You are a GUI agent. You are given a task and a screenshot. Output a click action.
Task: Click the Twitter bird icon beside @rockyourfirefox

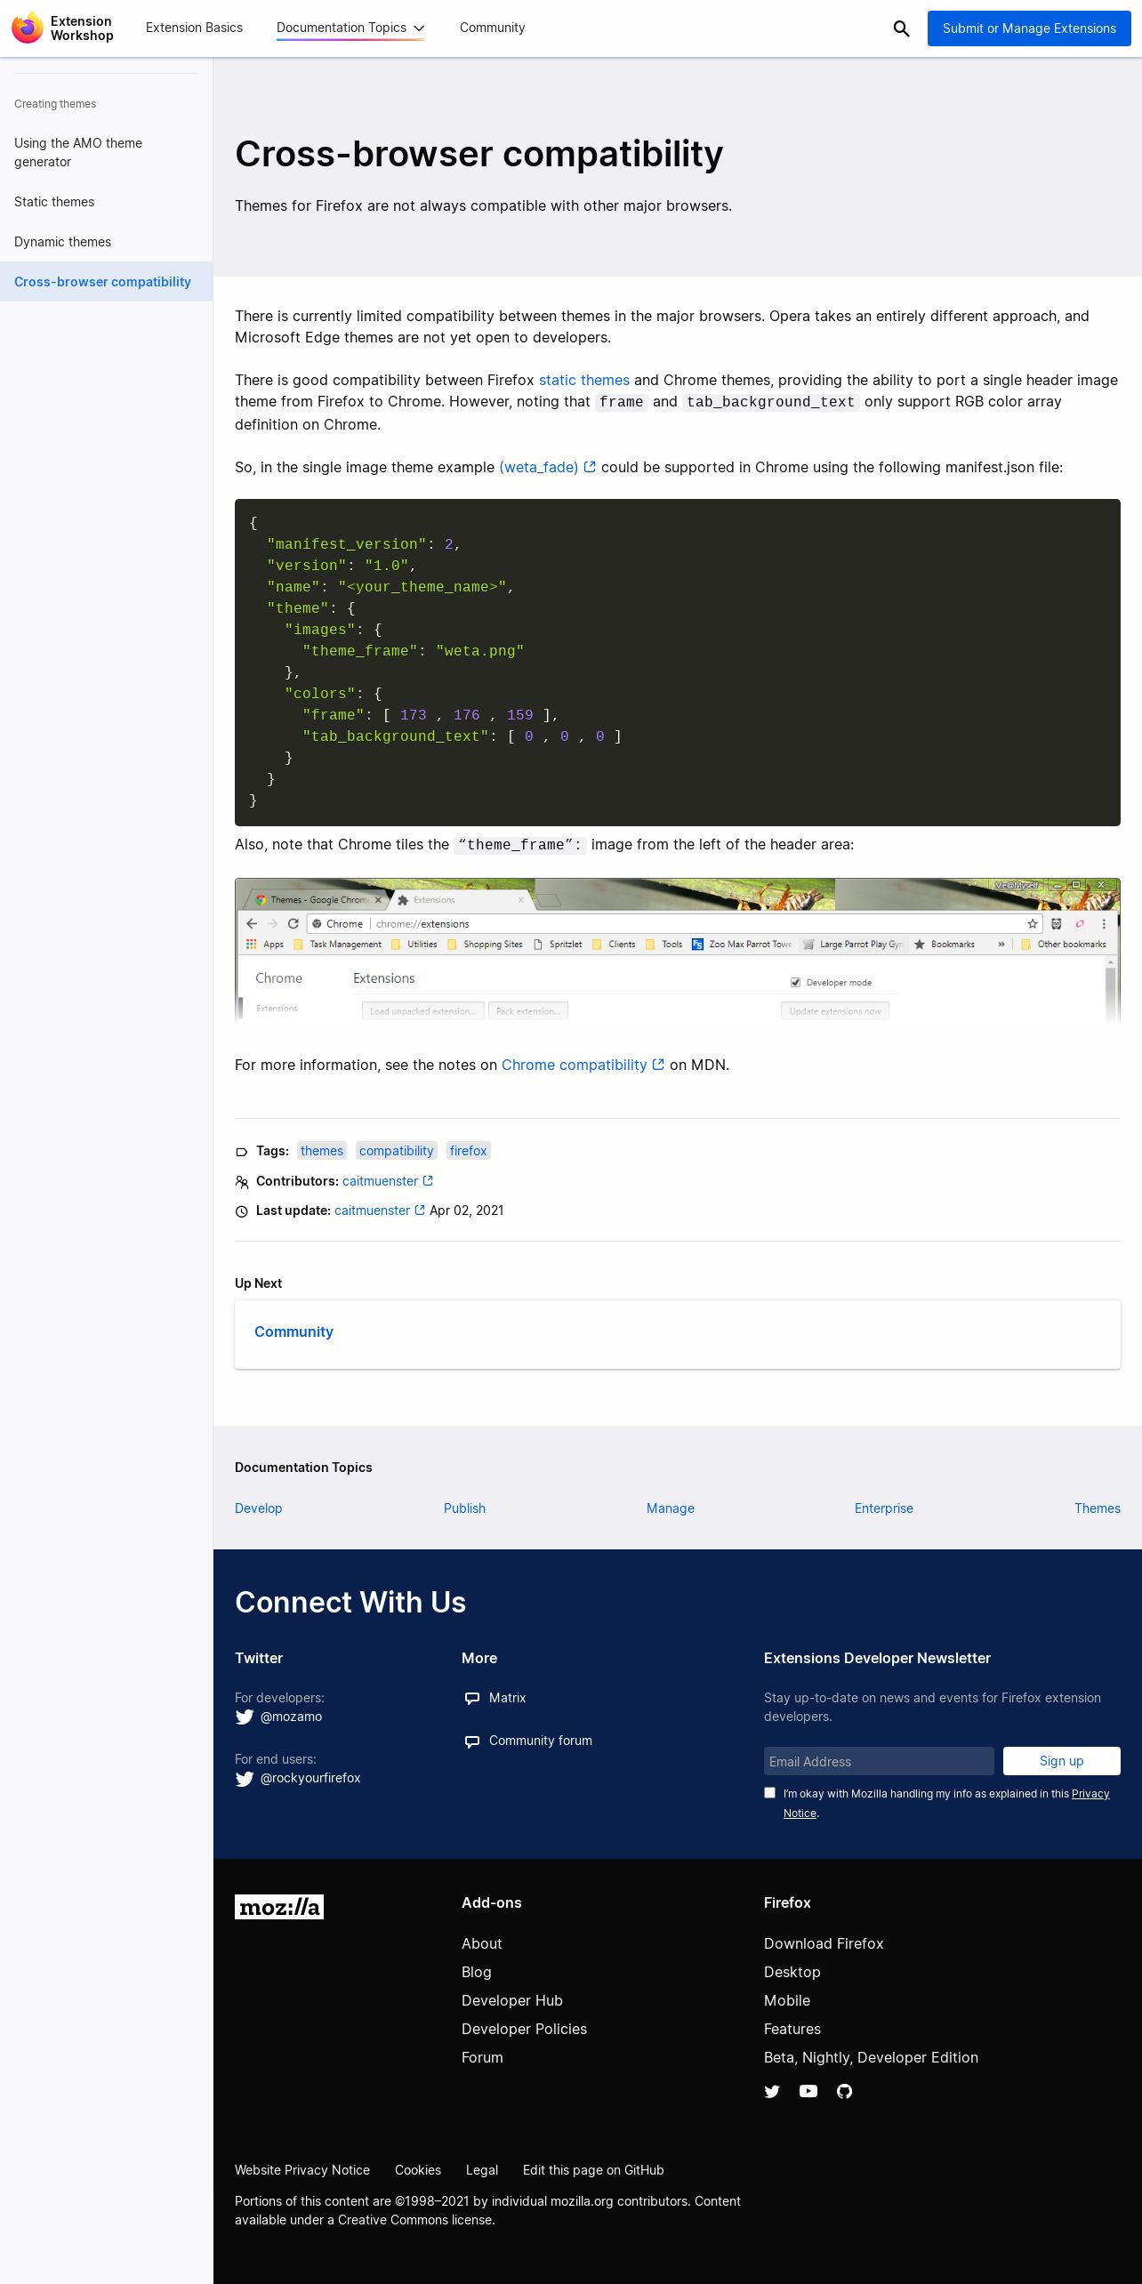(x=245, y=1778)
